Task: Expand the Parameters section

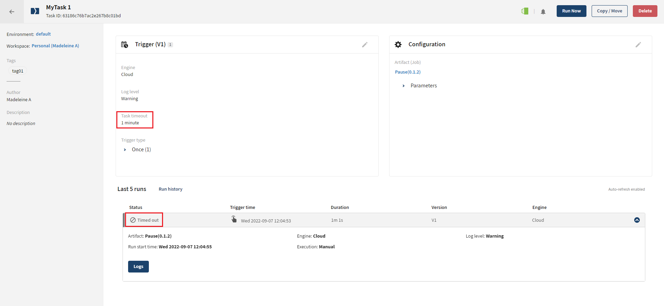Action: [404, 86]
